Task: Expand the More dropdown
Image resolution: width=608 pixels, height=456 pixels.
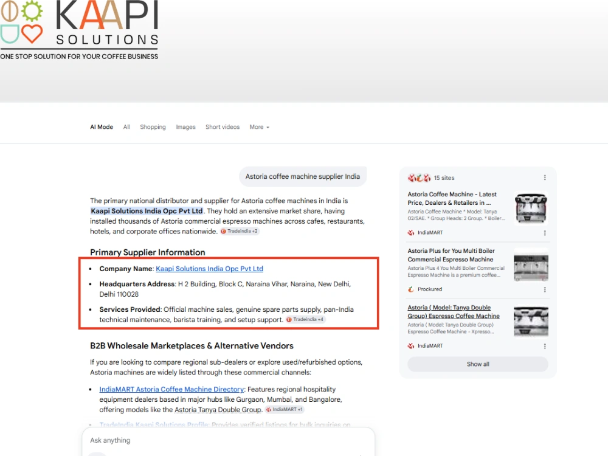Action: tap(260, 127)
